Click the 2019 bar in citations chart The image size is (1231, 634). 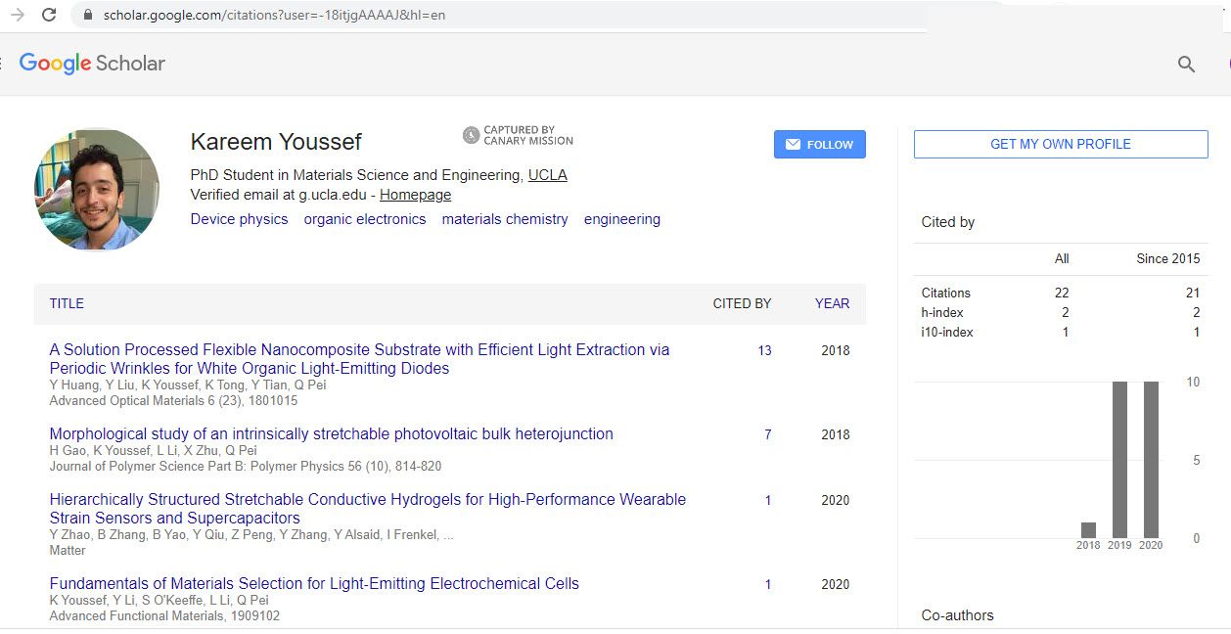click(x=1119, y=460)
